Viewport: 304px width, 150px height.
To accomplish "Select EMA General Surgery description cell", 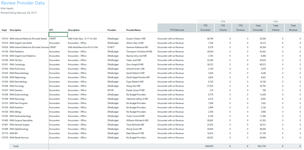I will click(x=20, y=125).
